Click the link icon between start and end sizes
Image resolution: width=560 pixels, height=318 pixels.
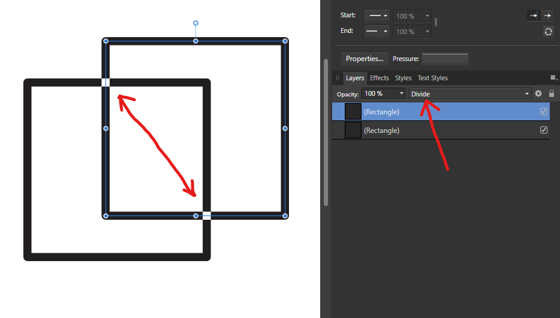[436, 23]
